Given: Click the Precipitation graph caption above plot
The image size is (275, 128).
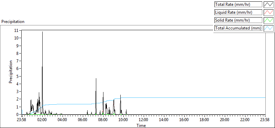Looking at the screenshot, I should (13, 22).
